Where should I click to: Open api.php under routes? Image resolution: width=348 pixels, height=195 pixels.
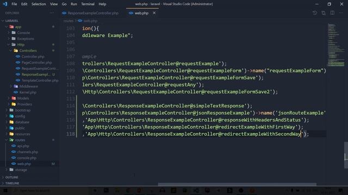23,146
